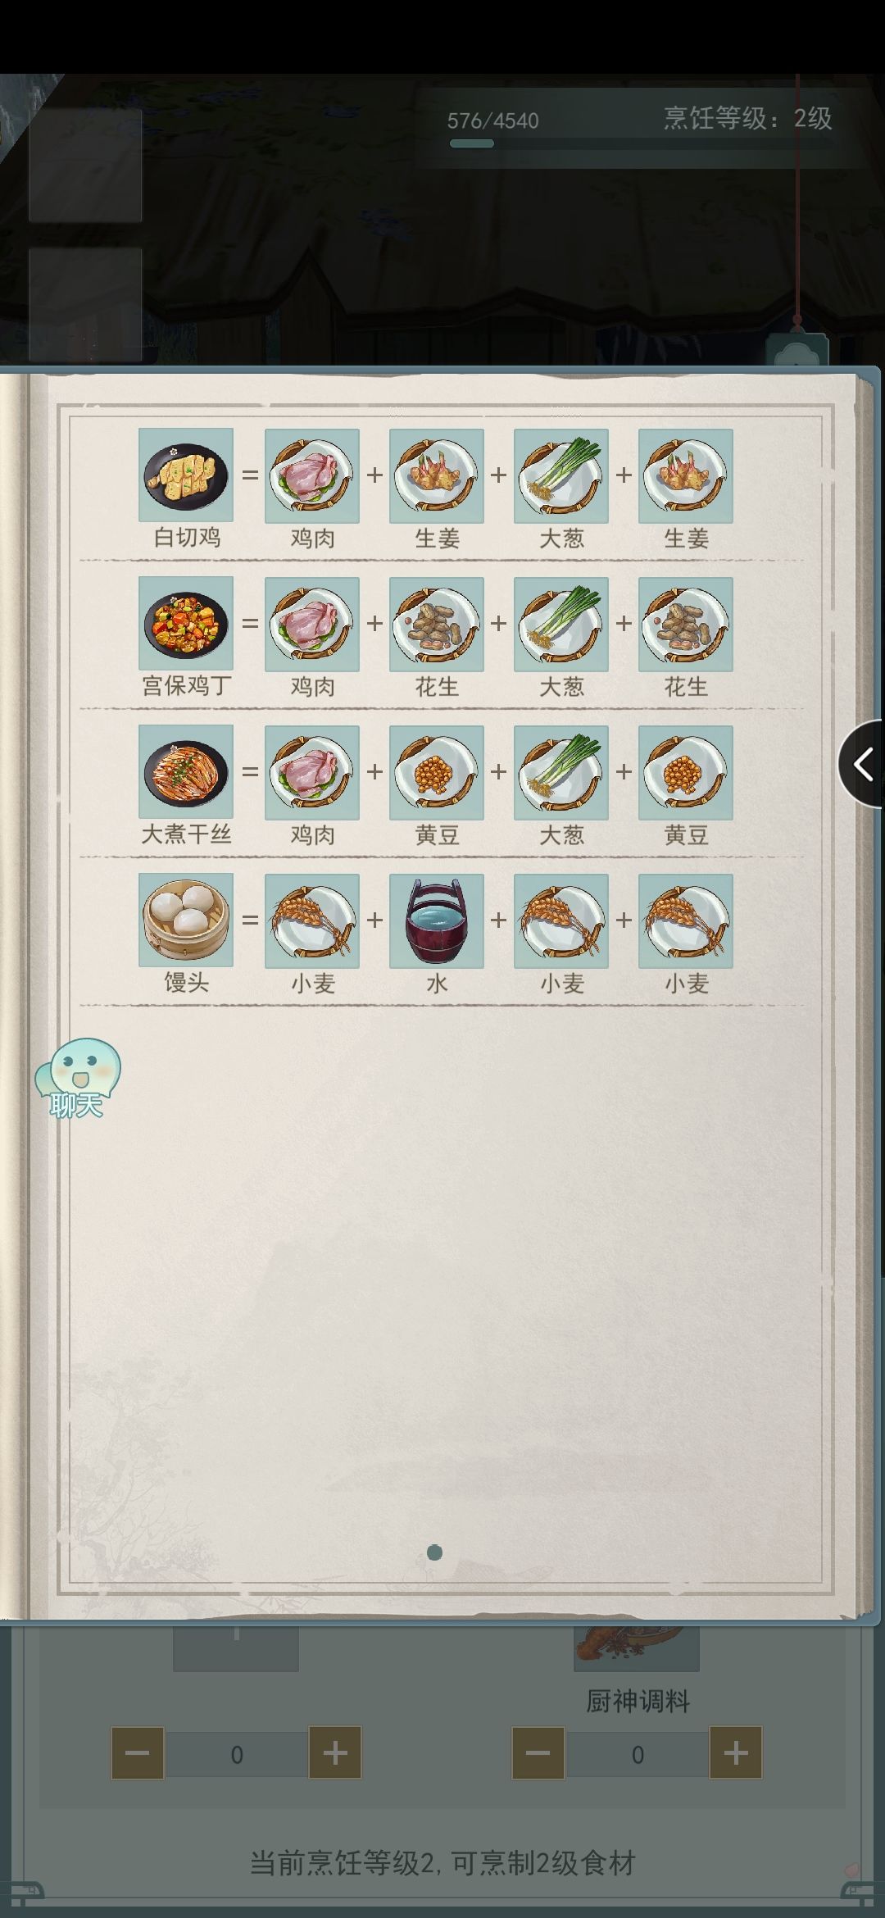This screenshot has height=1918, width=885.
Task: Increase 厨神调料 quantity with plus button
Action: point(735,1752)
